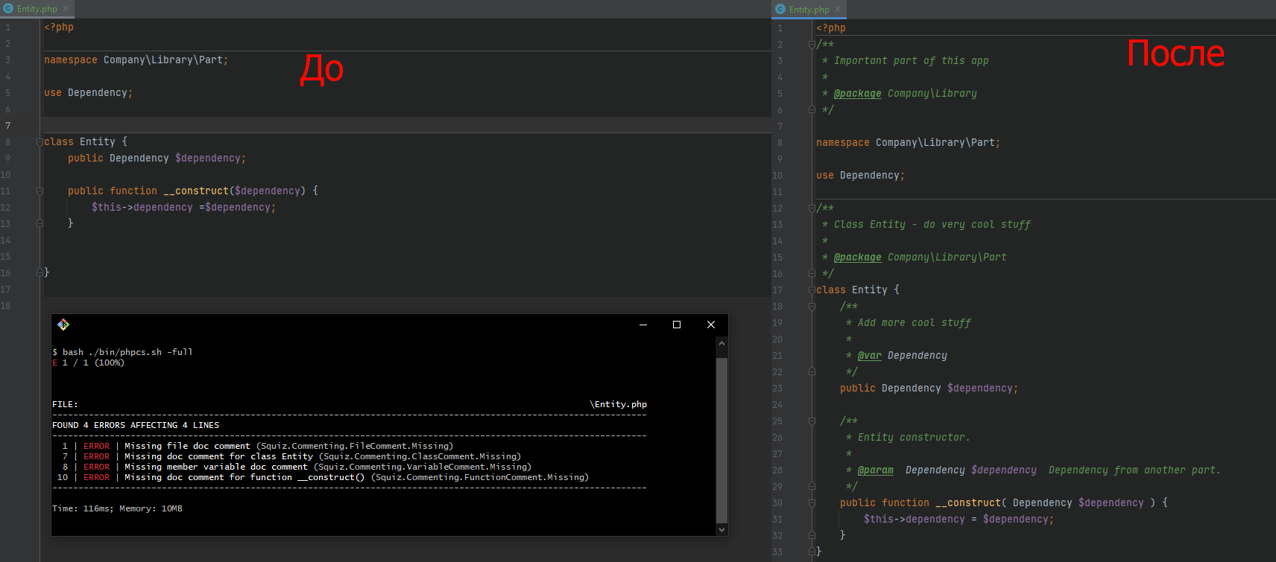Select the left Entity.php tab
1276x562 pixels.
tap(37, 9)
